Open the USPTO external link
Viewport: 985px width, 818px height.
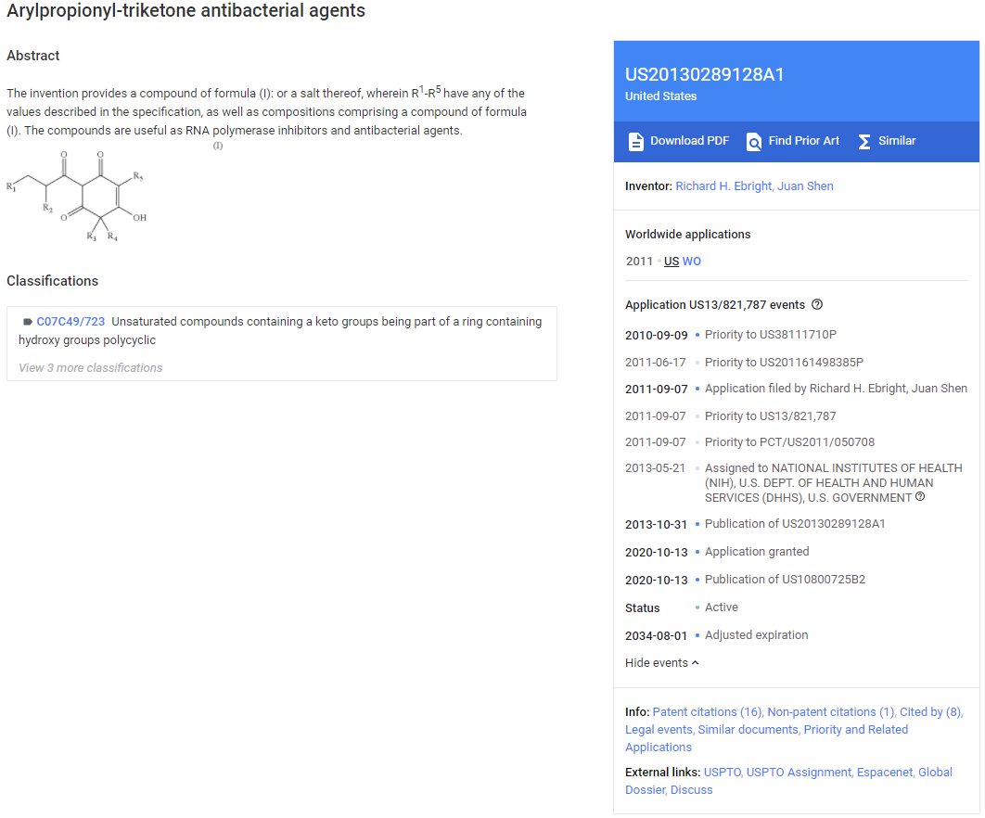(x=722, y=773)
